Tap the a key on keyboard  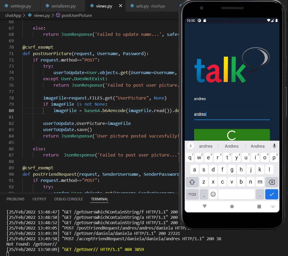click(194, 170)
